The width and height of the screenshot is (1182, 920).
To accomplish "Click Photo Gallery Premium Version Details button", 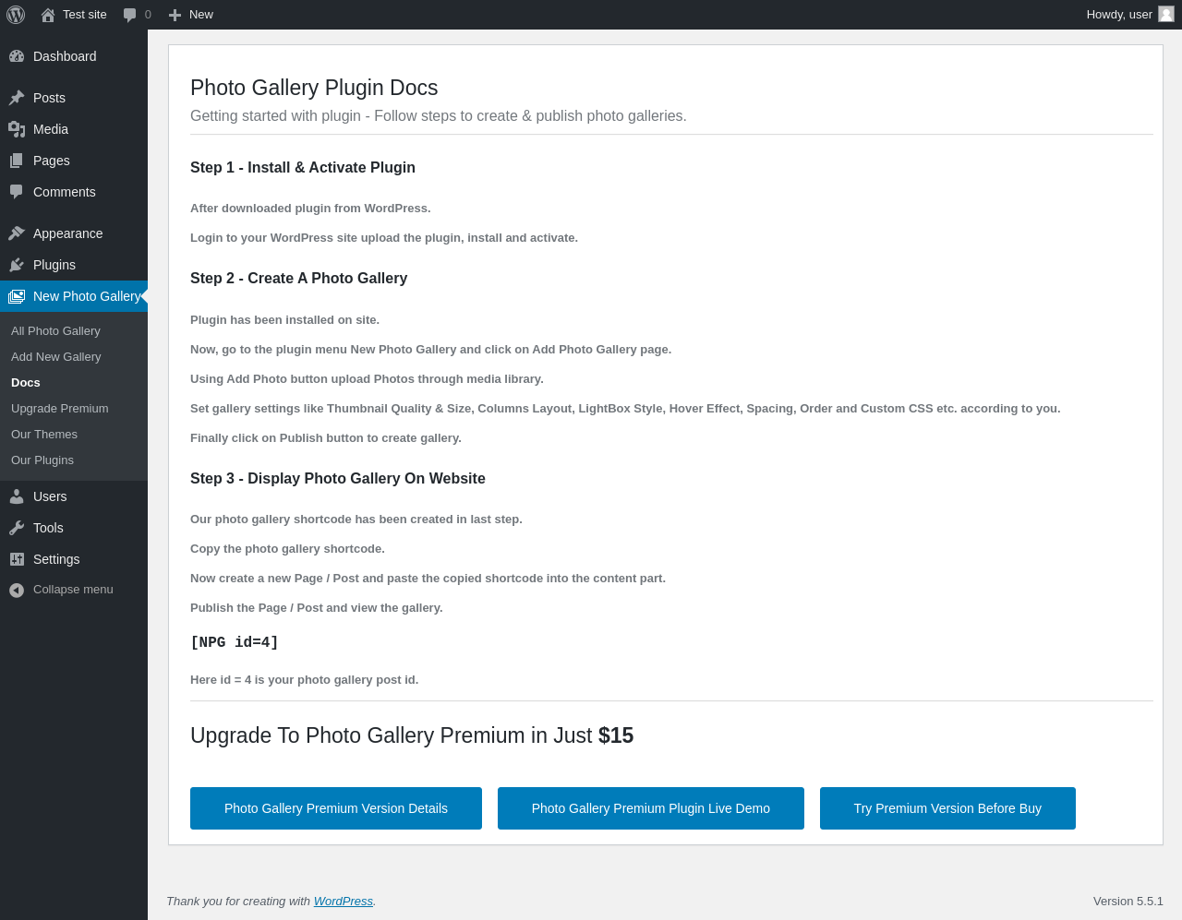I will click(336, 808).
